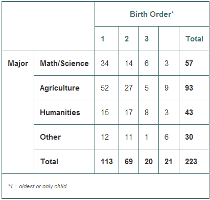Click the Math/Science total 57
This screenshot has height=200, width=210.
click(x=194, y=63)
